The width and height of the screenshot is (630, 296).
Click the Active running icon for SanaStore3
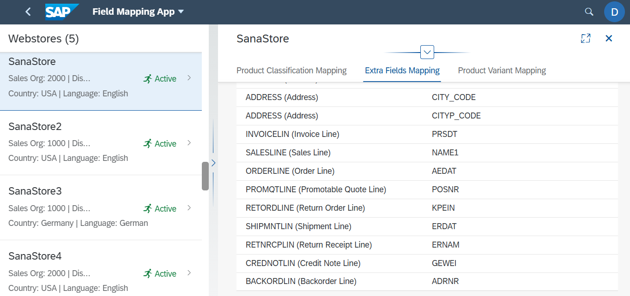tap(148, 209)
